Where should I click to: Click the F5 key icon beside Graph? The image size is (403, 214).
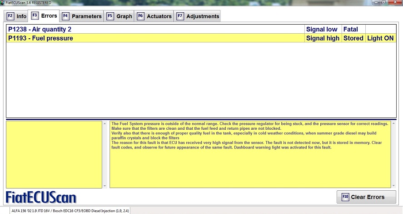(x=110, y=16)
